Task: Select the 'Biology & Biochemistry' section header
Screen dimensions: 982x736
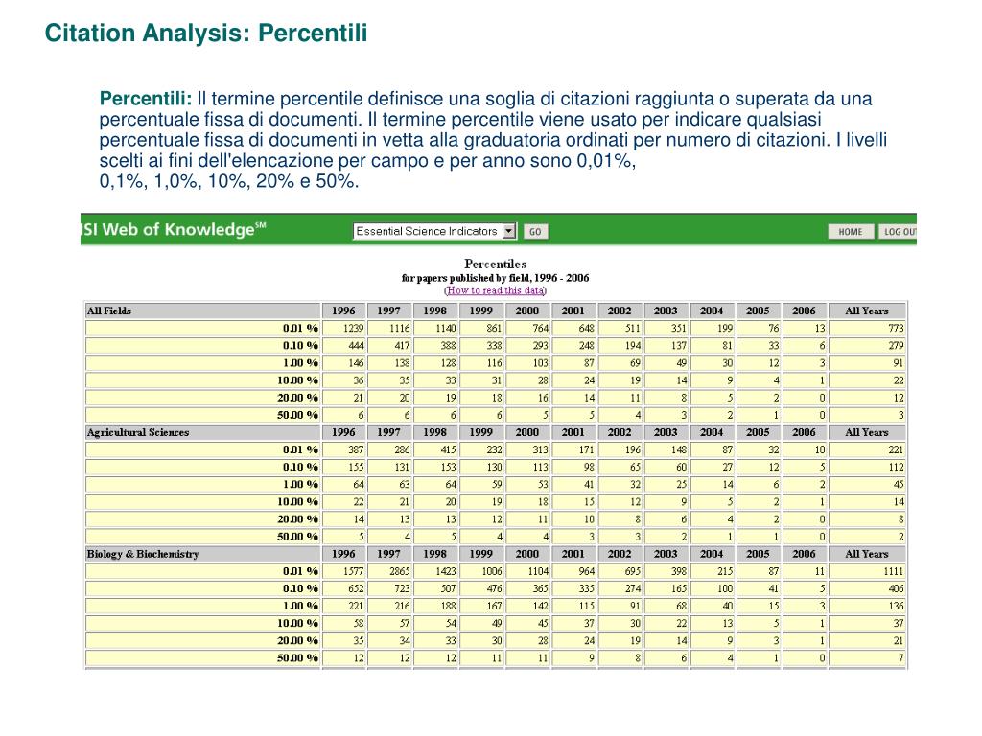Action: (202, 554)
